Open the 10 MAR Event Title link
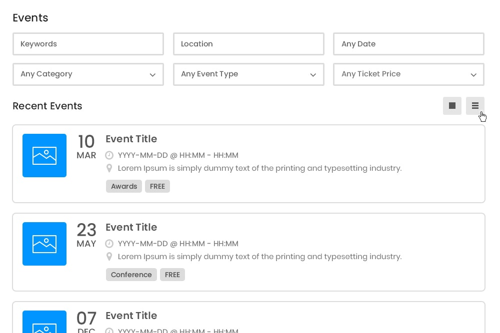500x333 pixels. (x=131, y=139)
